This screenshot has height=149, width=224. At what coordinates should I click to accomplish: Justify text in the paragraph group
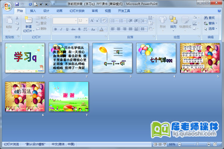pos(130,29)
